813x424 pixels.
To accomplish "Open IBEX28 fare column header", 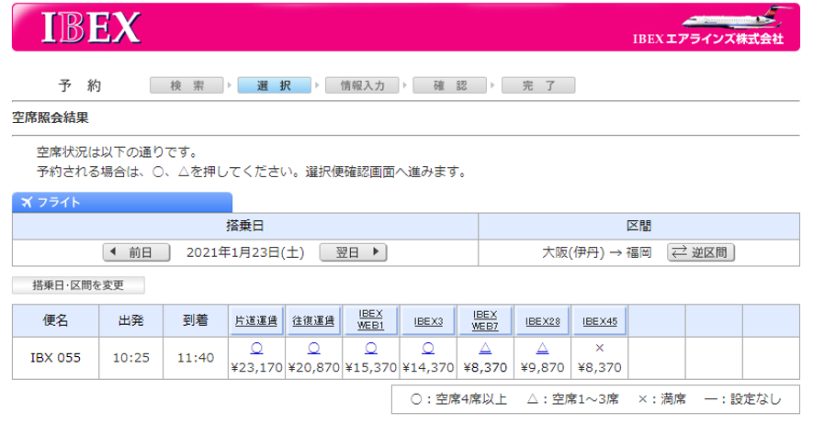I will [542, 321].
